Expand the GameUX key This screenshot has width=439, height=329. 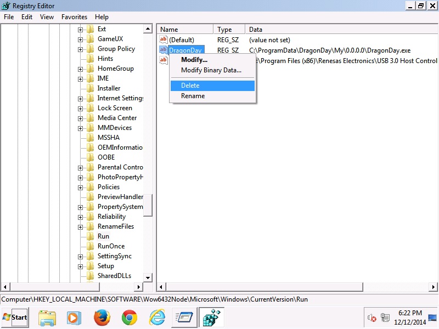pyautogui.click(x=80, y=39)
